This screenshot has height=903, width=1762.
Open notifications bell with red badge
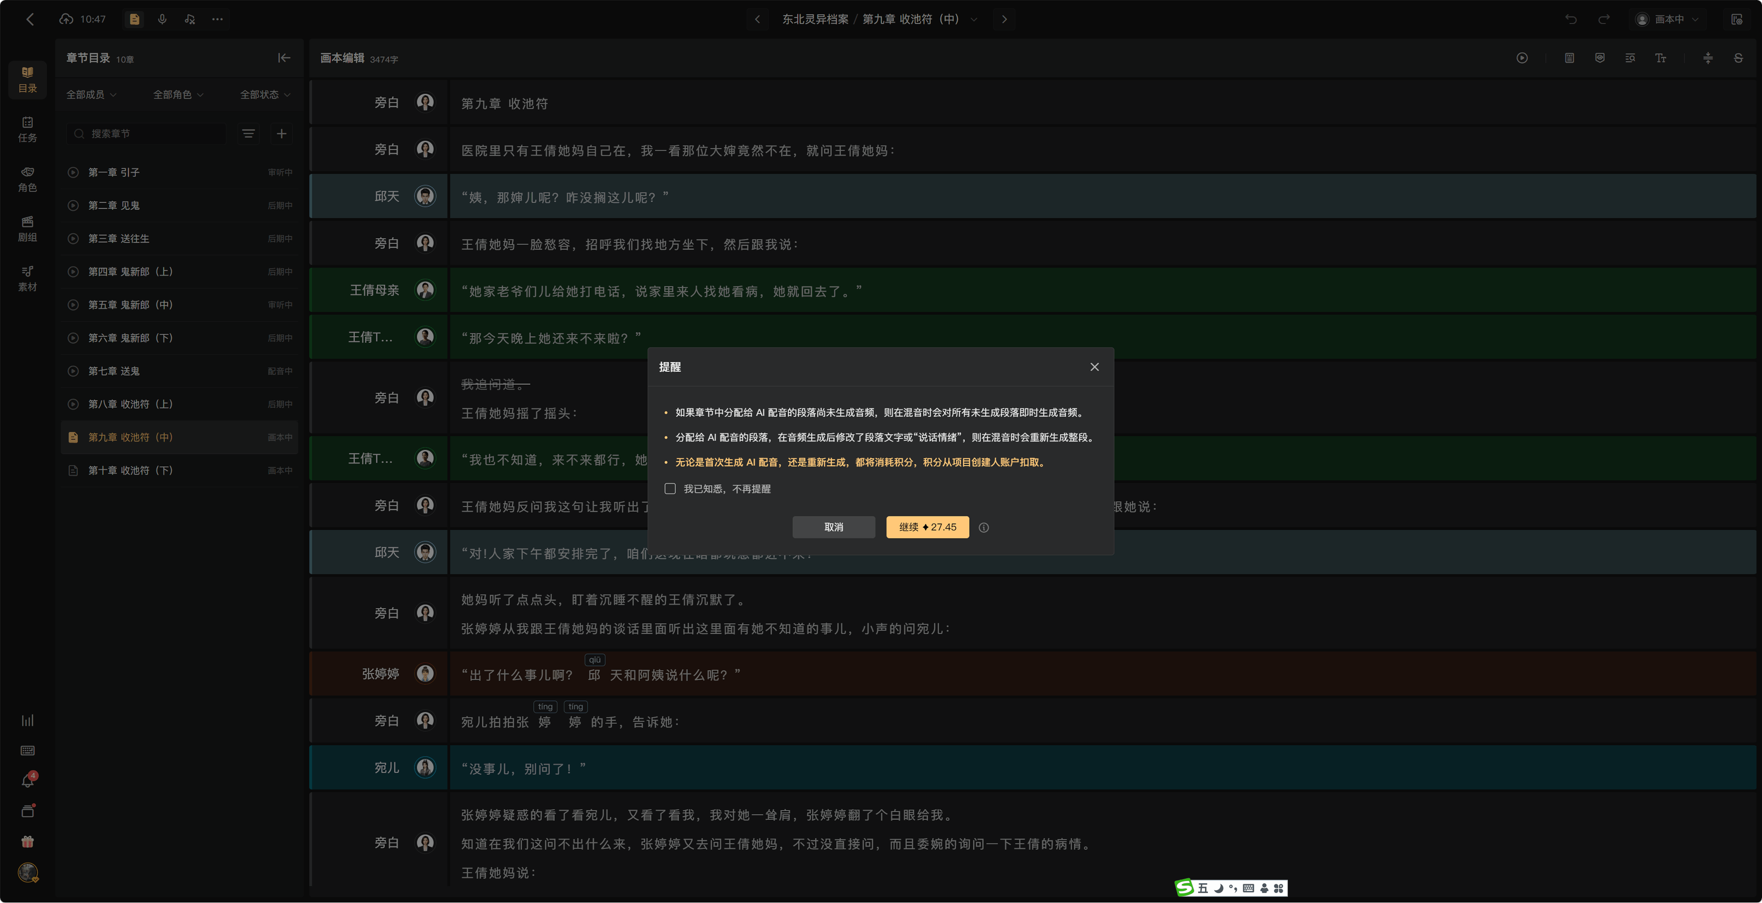[28, 781]
